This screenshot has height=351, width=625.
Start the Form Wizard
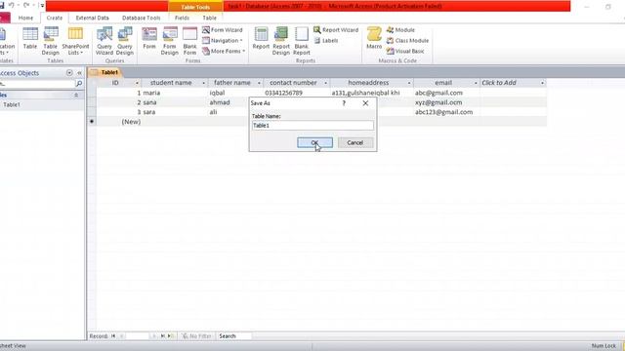coord(222,30)
